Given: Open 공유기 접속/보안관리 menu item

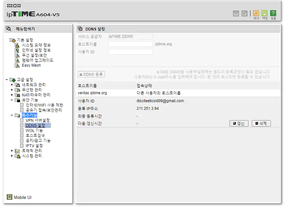Looking at the screenshot, I should click(44, 110).
